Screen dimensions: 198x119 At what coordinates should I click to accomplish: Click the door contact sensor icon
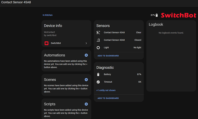(98, 40)
